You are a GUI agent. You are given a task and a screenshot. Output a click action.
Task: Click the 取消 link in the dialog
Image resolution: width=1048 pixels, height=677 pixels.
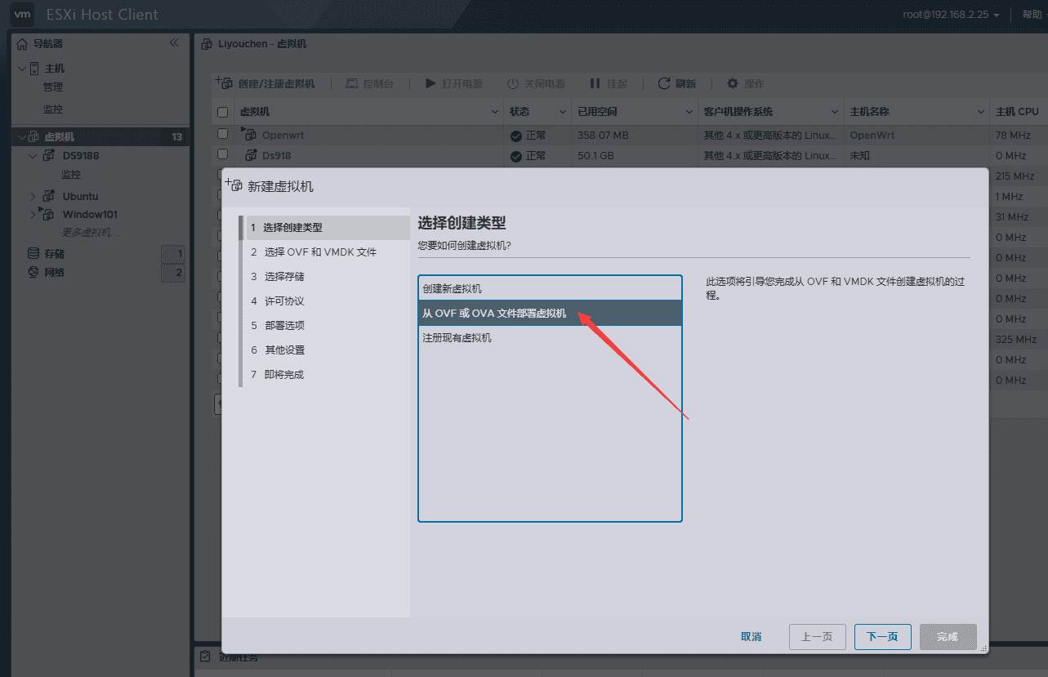coord(751,637)
